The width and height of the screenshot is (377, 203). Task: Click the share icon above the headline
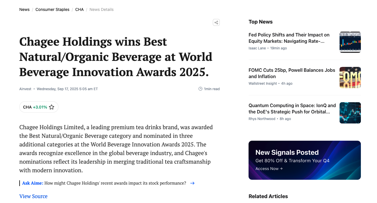click(x=216, y=22)
